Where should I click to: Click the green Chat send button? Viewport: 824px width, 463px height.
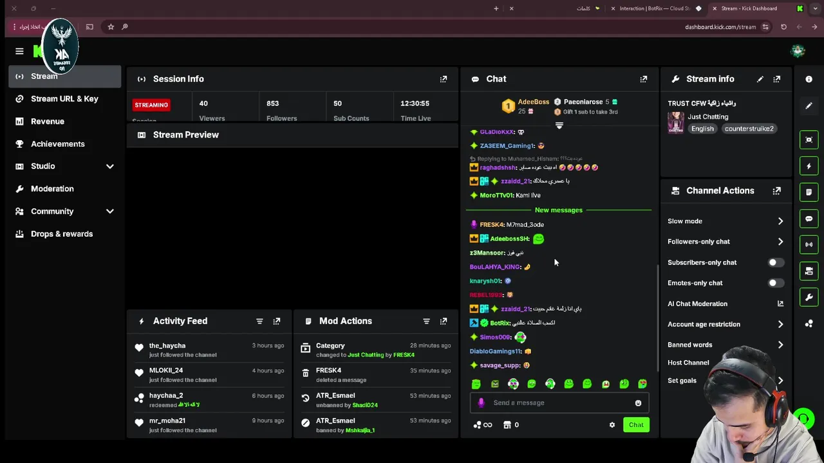click(x=636, y=425)
